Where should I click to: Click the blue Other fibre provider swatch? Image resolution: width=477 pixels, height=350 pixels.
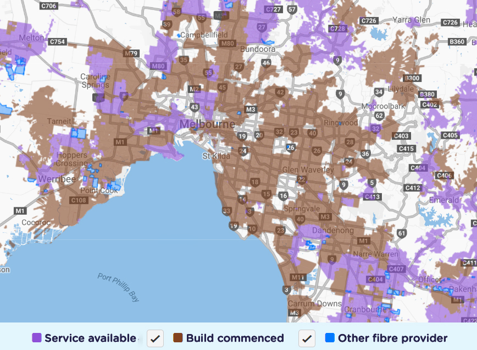330,338
